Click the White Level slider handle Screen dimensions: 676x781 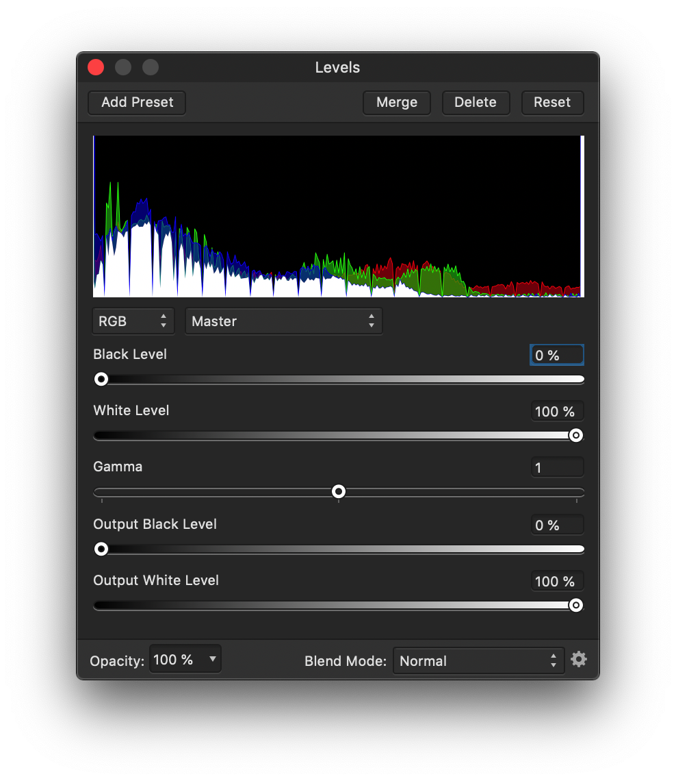click(x=576, y=435)
